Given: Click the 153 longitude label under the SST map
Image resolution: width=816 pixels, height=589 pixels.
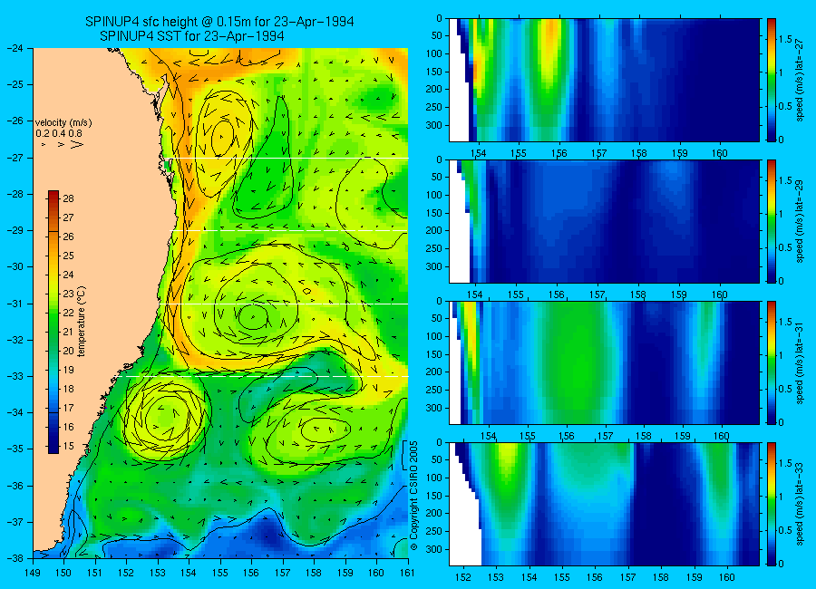Looking at the screenshot, I should point(158,573).
